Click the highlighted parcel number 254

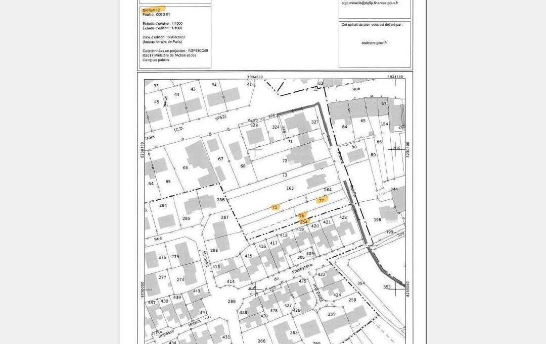(304, 222)
